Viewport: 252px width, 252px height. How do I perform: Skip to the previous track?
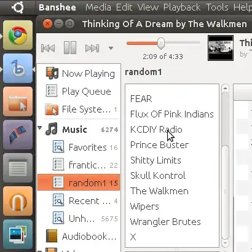tap(48, 48)
